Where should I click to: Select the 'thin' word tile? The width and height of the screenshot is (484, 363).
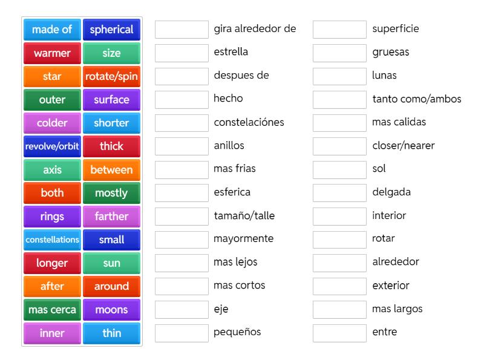(111, 333)
